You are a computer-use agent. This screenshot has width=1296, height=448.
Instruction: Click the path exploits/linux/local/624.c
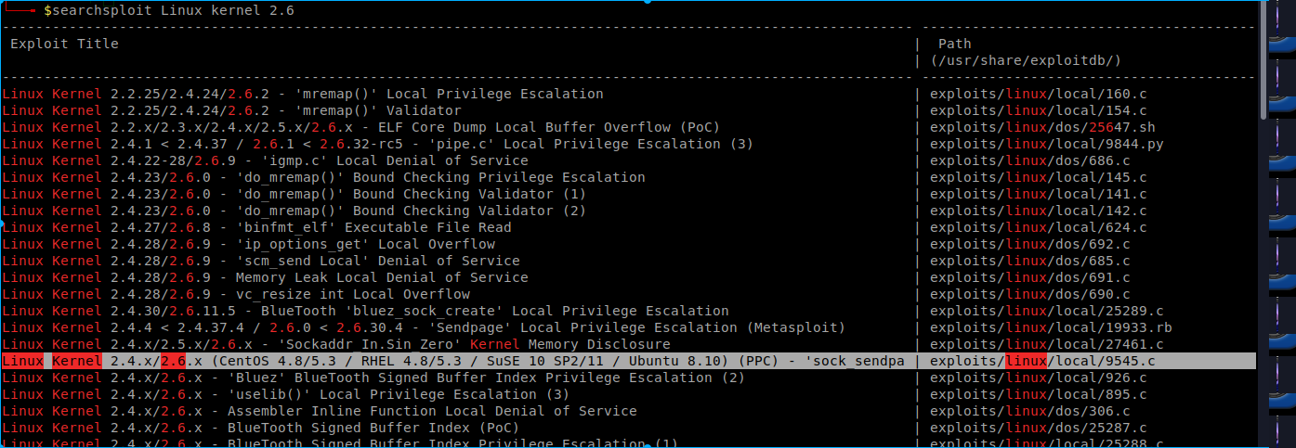coord(1039,227)
